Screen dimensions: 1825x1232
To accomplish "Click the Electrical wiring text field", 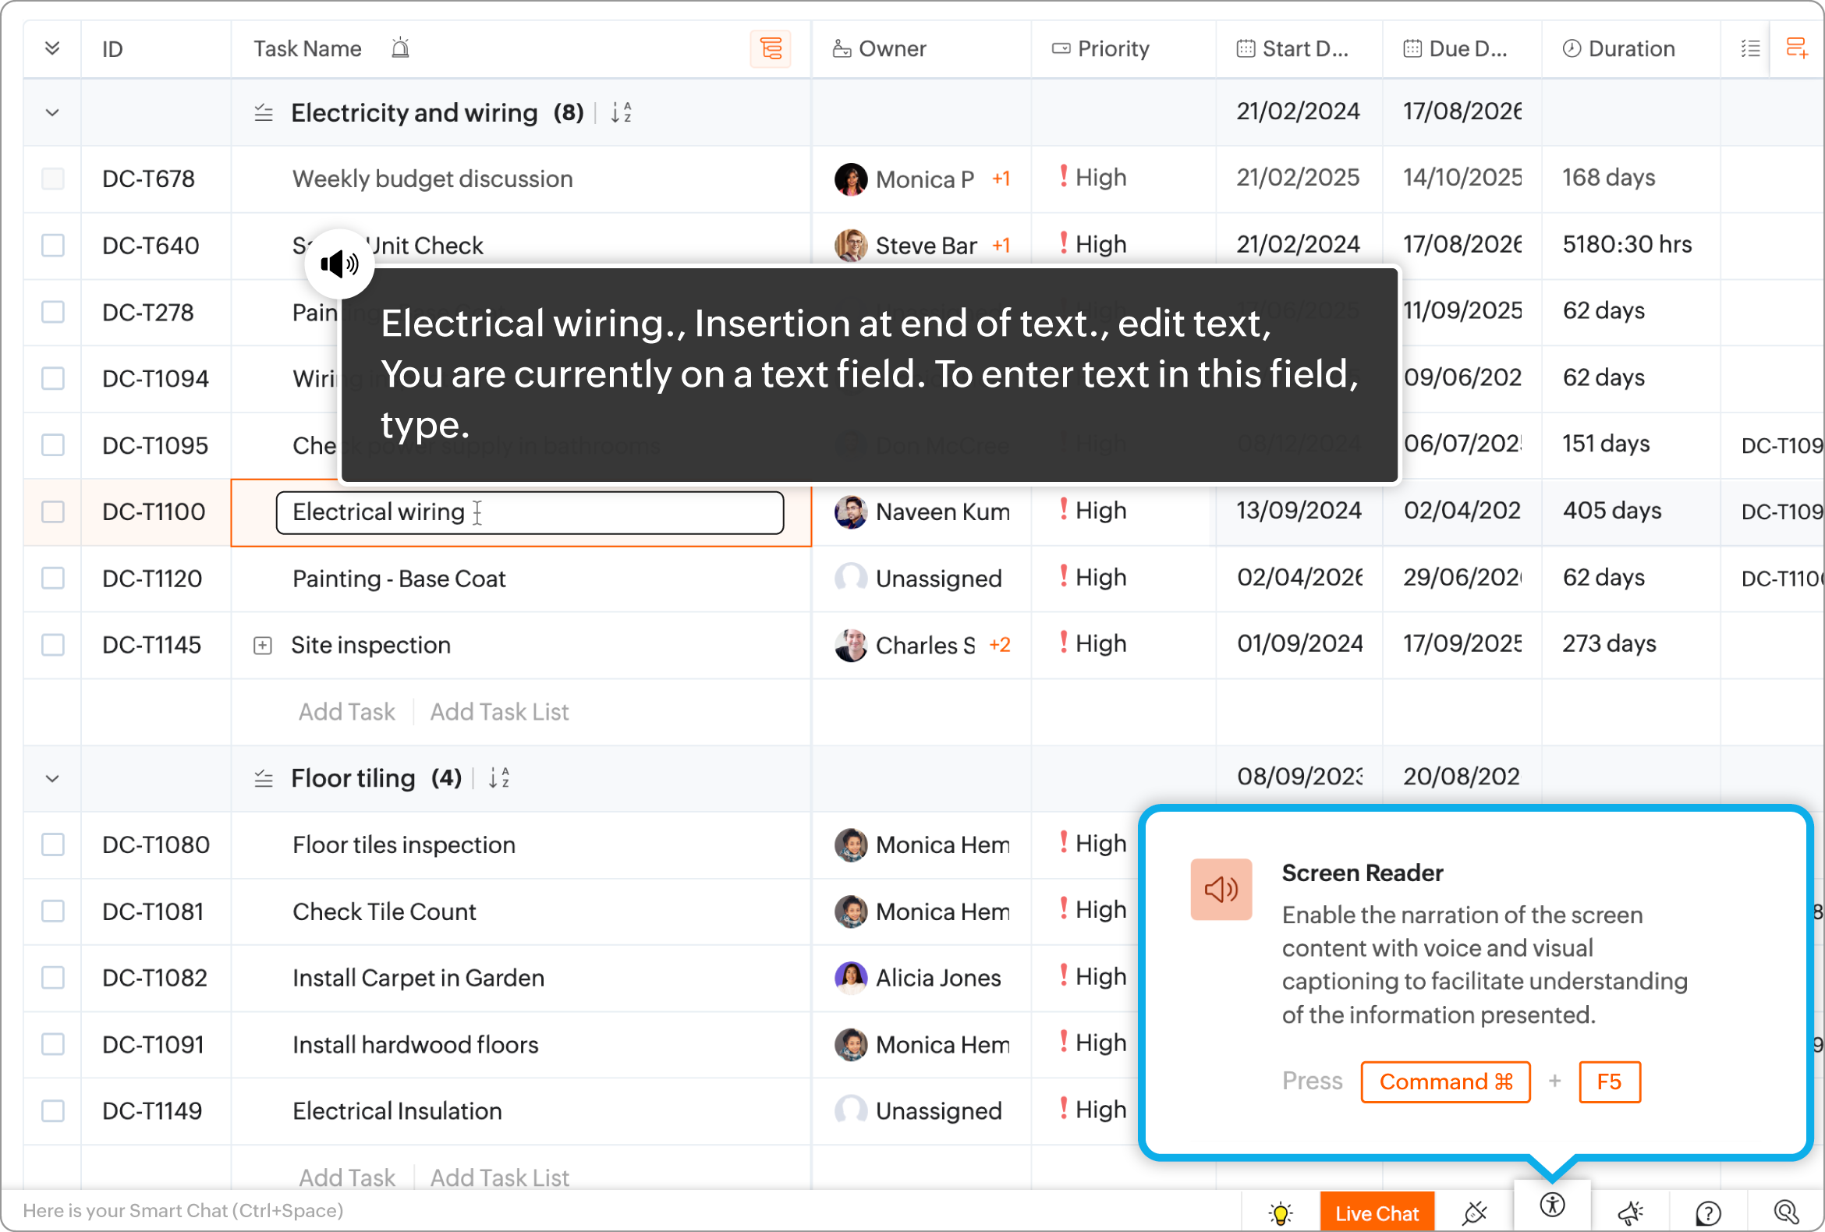I will click(x=530, y=513).
